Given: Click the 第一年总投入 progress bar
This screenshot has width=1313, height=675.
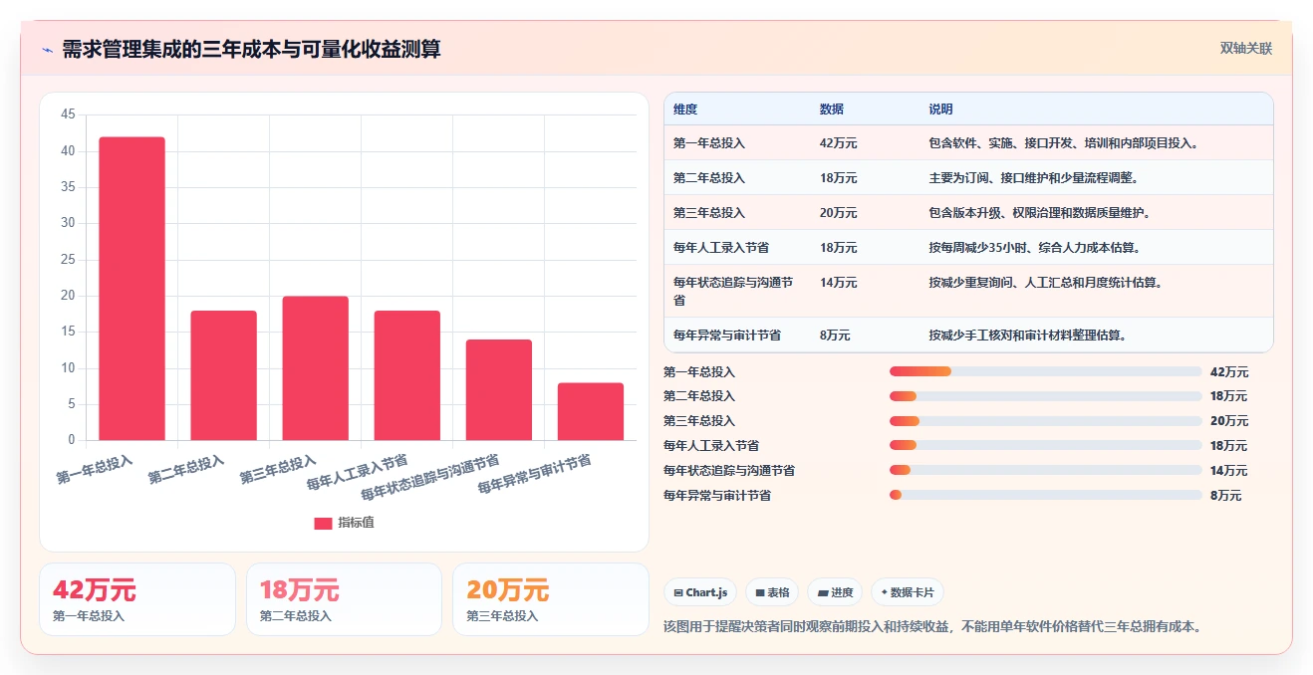Looking at the screenshot, I should (x=1045, y=371).
